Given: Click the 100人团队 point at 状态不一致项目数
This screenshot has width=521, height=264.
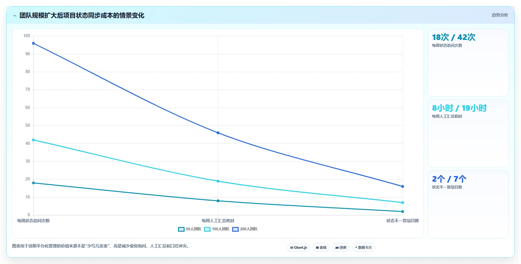Looking at the screenshot, I should coord(403,203).
